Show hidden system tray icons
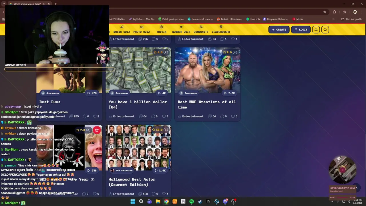Screen dimensions: 366x206 point(331,201)
